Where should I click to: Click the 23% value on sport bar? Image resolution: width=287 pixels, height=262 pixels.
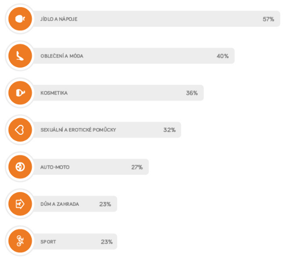107,242
